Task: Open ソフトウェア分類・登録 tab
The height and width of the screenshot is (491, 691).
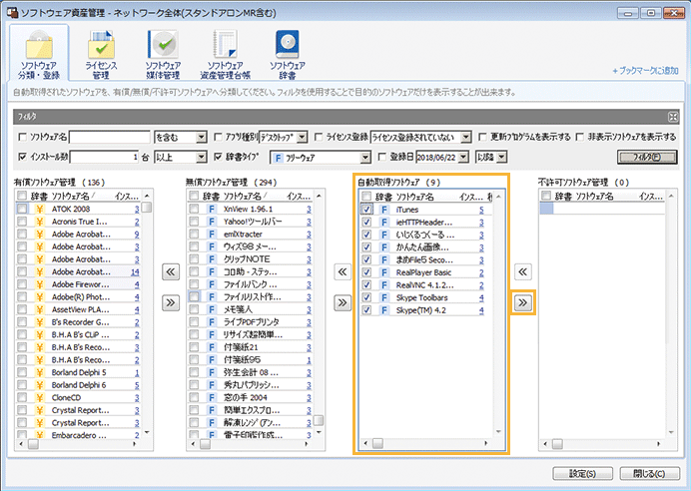Action: point(39,54)
